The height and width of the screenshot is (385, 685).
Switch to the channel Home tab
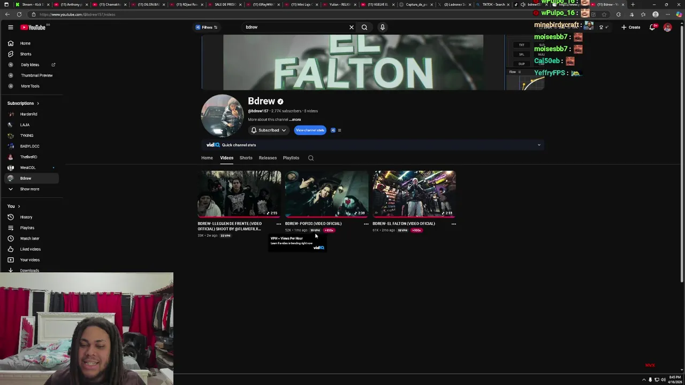point(207,158)
